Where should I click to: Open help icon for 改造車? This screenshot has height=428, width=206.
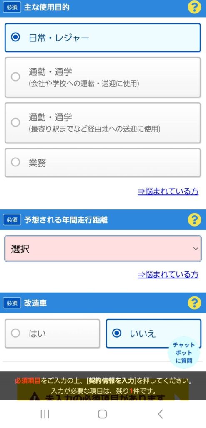[194, 303]
